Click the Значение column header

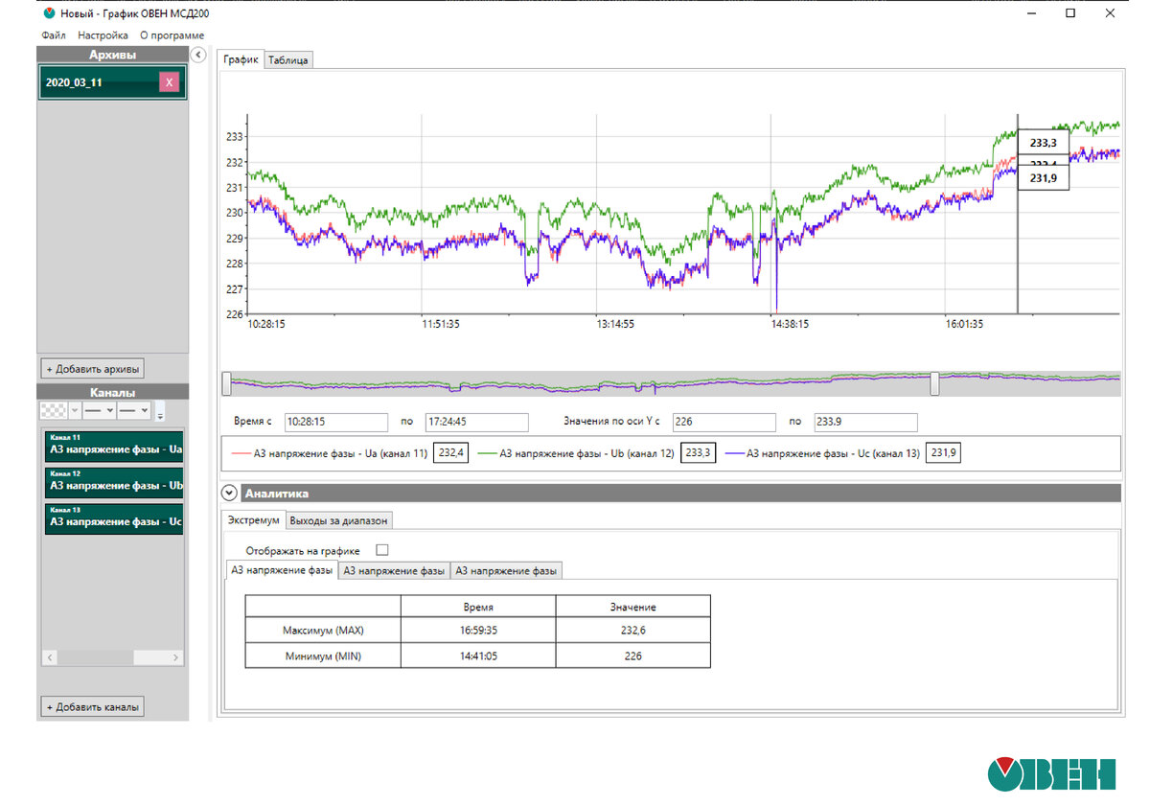point(632,607)
